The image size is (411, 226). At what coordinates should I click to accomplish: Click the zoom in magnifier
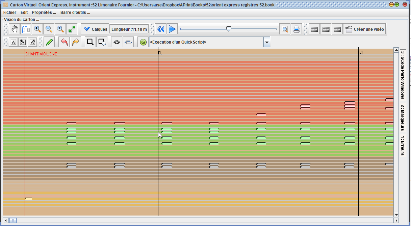37,29
